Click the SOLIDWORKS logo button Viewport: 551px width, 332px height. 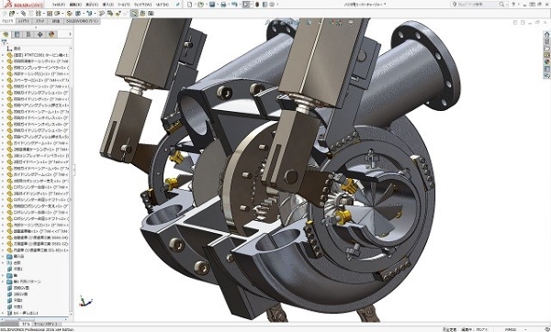pyautogui.click(x=23, y=5)
